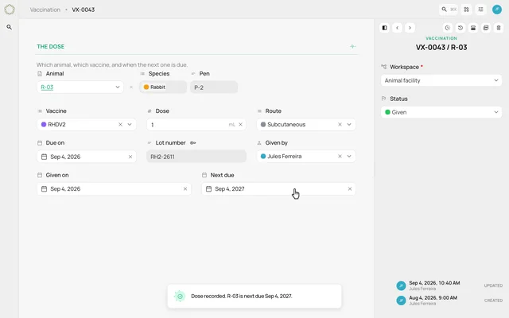
Task: Click the Updated entry Sep 4, 2026, 10:40 AM
Action: click(434, 283)
